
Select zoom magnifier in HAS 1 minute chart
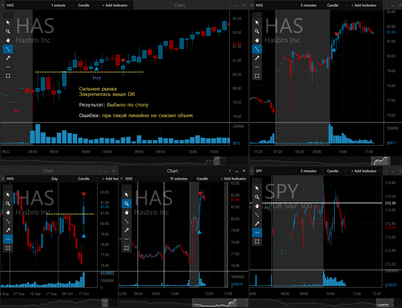(x=8, y=31)
